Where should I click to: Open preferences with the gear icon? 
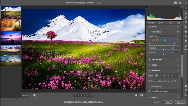point(180,3)
